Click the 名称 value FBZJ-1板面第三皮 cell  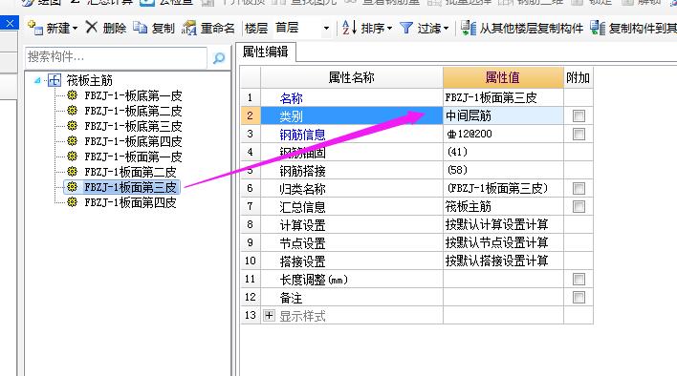point(503,97)
